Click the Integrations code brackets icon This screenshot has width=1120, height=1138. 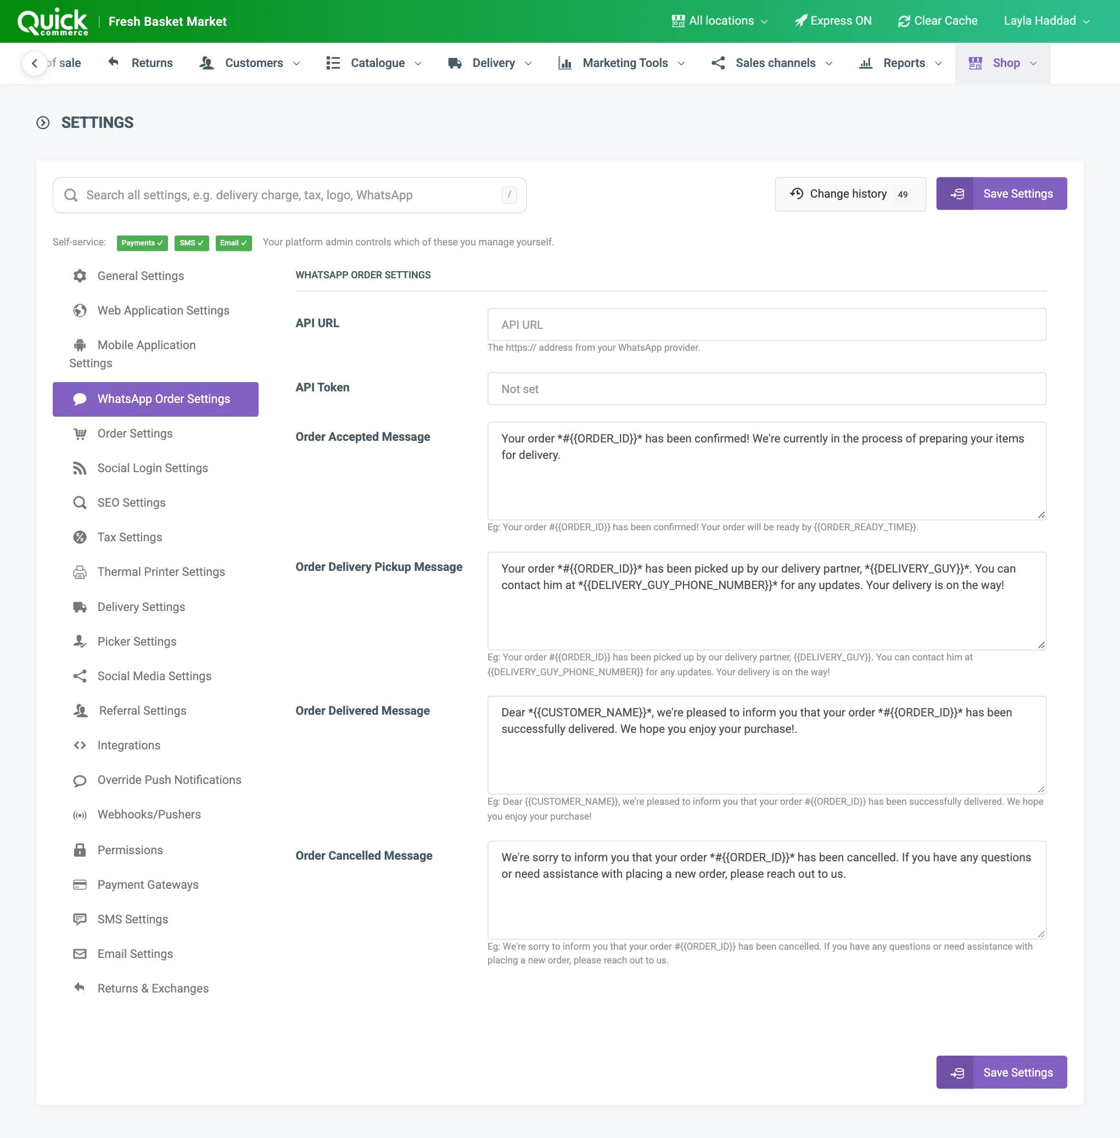pos(80,745)
